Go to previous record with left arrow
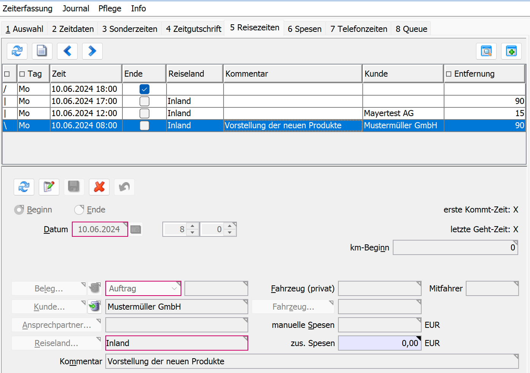This screenshot has height=373, width=530. (x=67, y=51)
